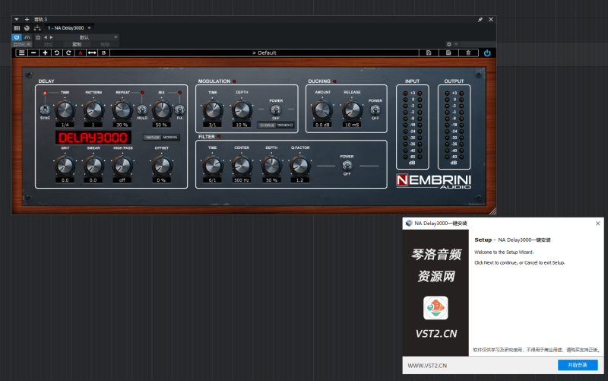Viewport: 608px width, 381px height.
Task: Click the GRIT knob
Action: pos(65,166)
